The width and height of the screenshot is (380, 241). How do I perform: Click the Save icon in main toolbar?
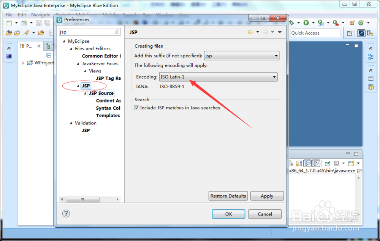point(38,23)
